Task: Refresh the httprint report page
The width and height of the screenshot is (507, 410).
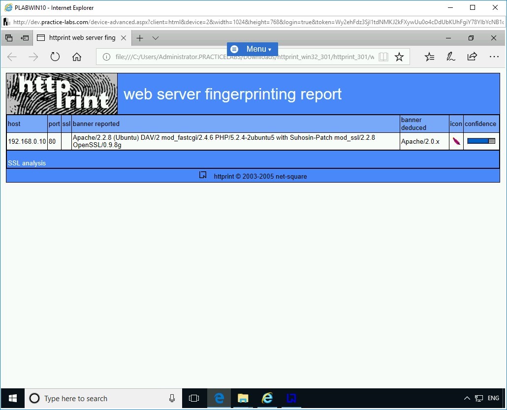Action: coord(55,57)
